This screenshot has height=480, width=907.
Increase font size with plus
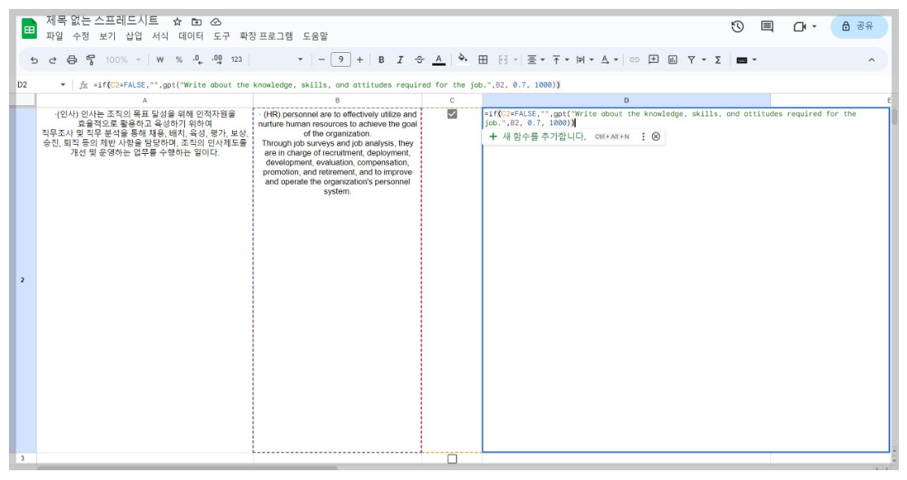tap(360, 59)
